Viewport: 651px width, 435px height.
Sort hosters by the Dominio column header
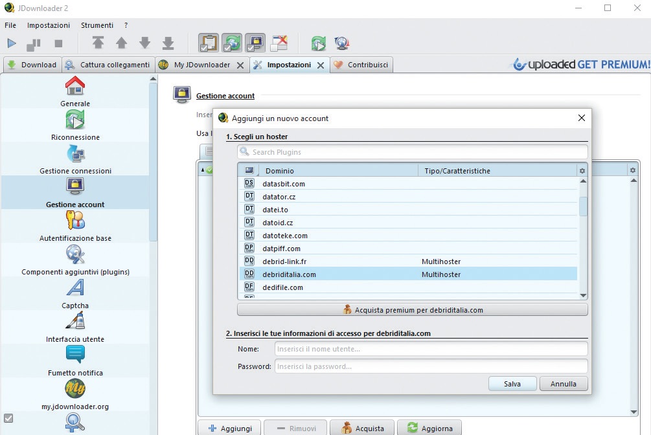[338, 171]
